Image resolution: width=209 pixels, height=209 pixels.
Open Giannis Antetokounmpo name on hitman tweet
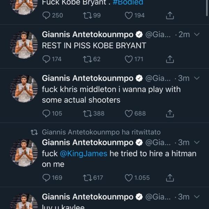click(x=87, y=142)
